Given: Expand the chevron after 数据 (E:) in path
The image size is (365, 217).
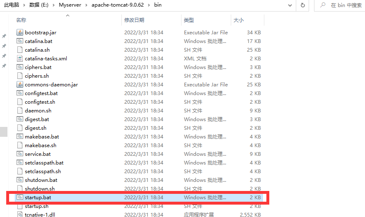Looking at the screenshot, I should 53,5.
